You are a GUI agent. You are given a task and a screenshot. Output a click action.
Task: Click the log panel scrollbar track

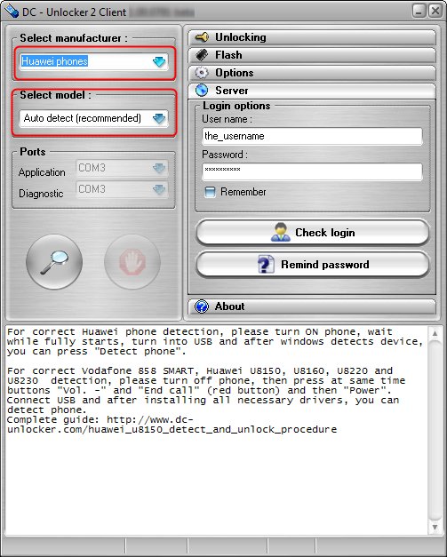[x=435, y=430]
